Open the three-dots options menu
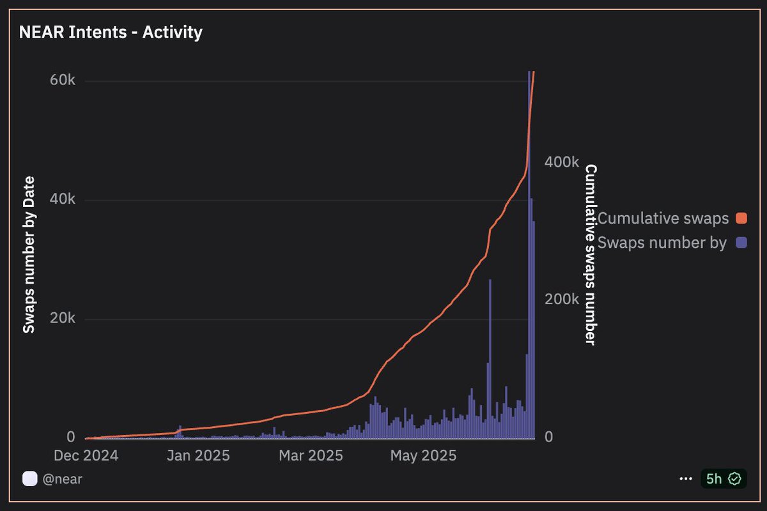This screenshot has height=511, width=767. pyautogui.click(x=686, y=478)
